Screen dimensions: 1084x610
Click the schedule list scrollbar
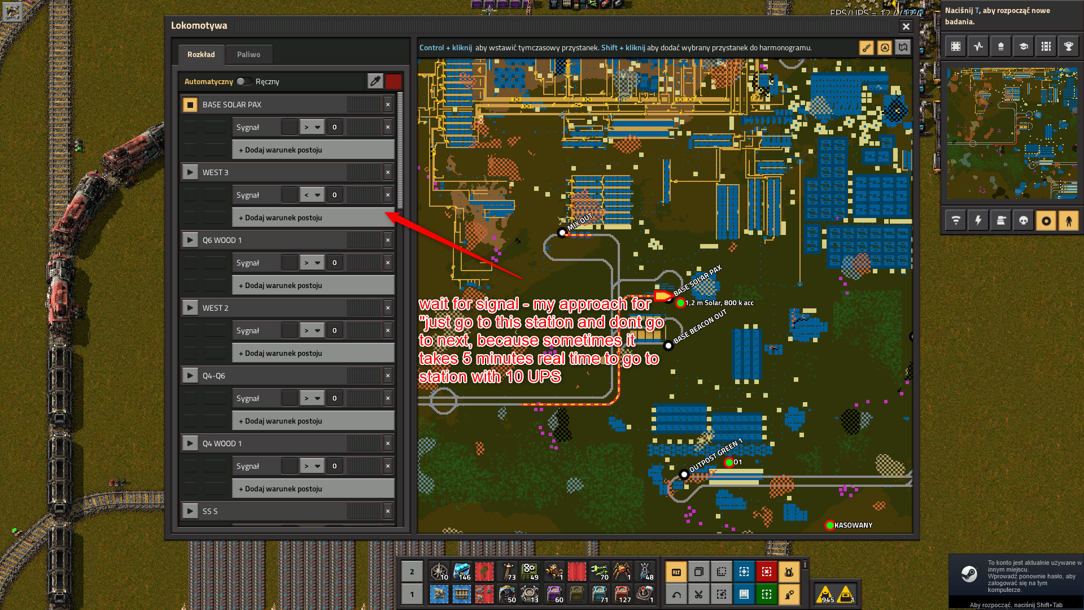(400, 150)
